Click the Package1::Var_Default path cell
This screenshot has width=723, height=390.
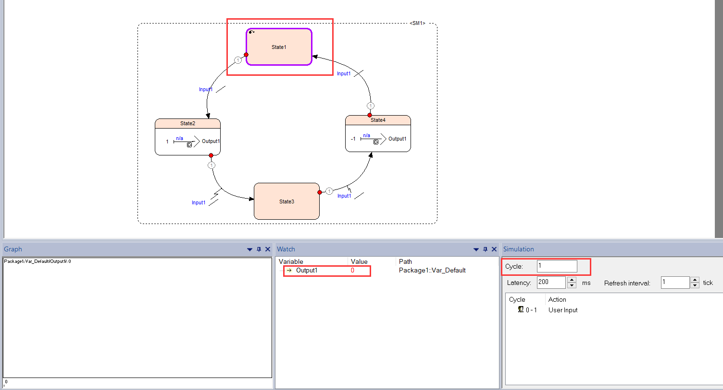pos(432,271)
